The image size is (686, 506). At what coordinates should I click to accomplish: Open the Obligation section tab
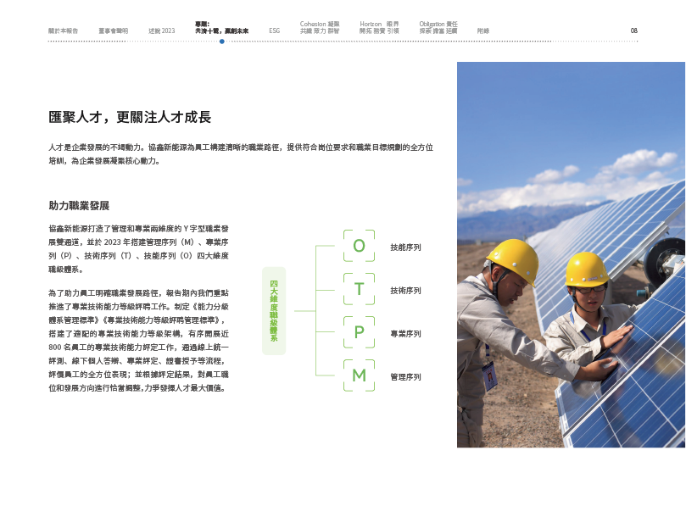(x=438, y=27)
